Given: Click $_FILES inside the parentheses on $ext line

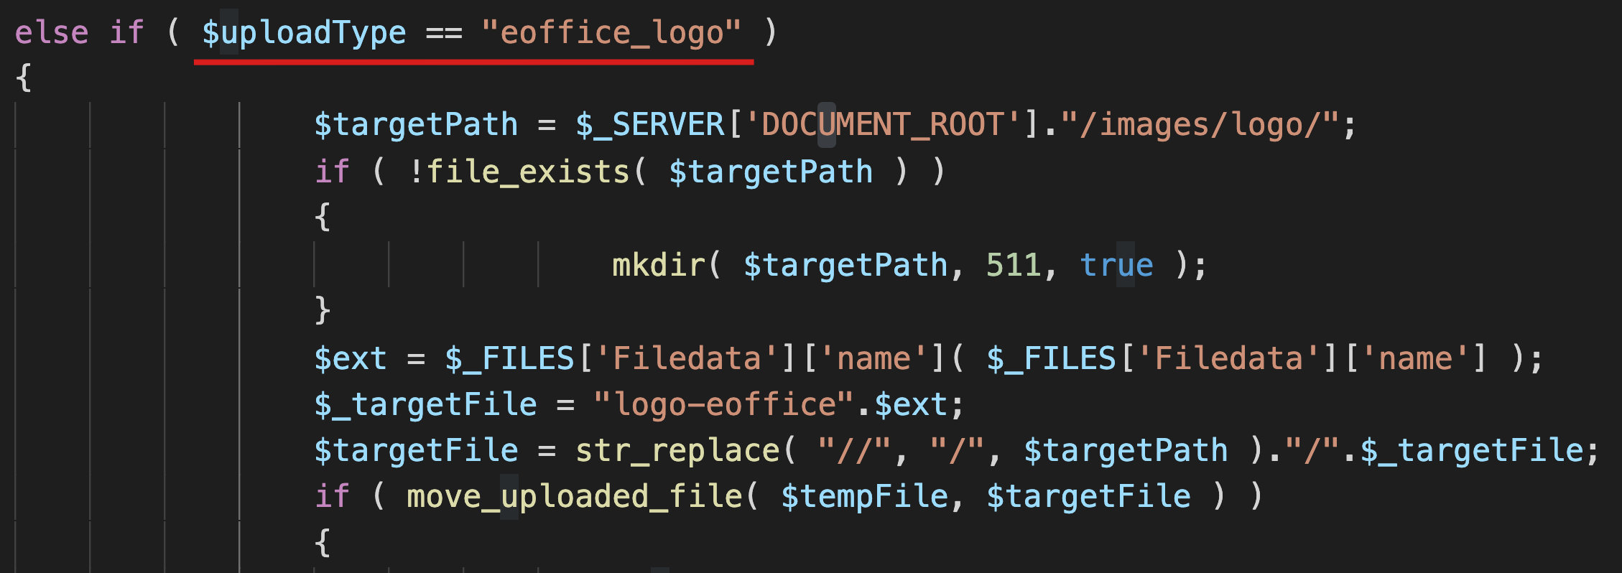Looking at the screenshot, I should pos(1051,358).
